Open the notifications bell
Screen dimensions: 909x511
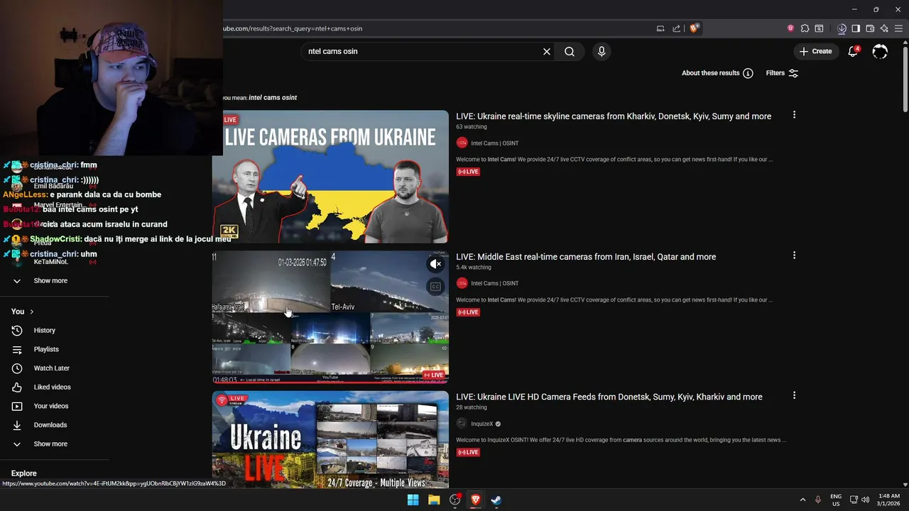(x=853, y=51)
